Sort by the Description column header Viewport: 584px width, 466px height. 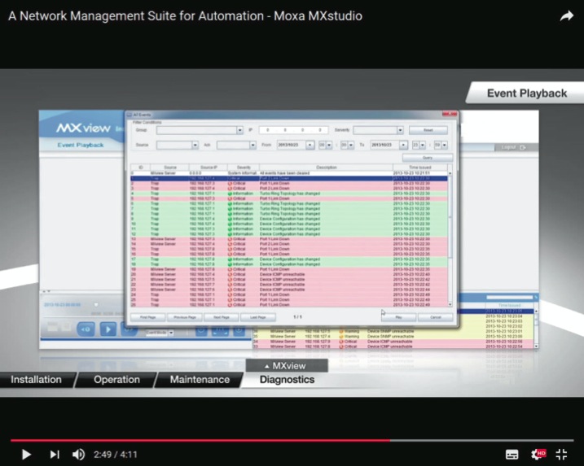pyautogui.click(x=327, y=168)
